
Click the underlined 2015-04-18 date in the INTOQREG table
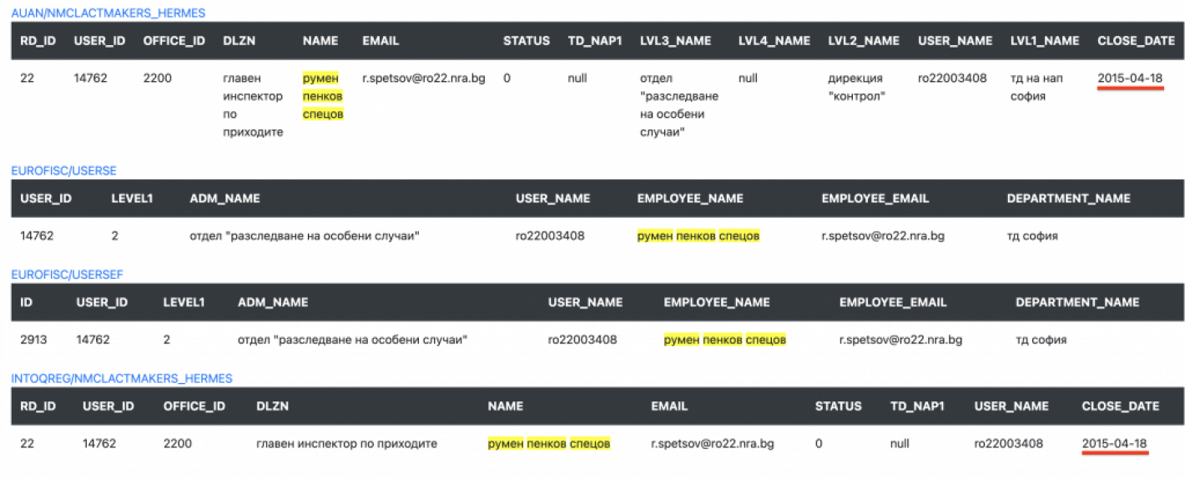click(1114, 444)
